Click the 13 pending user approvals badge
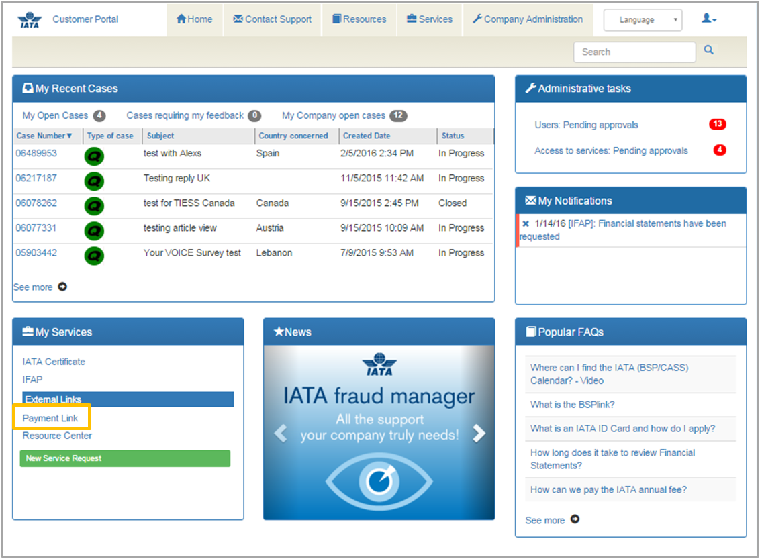Viewport: 760px width, 559px height. pos(717,124)
